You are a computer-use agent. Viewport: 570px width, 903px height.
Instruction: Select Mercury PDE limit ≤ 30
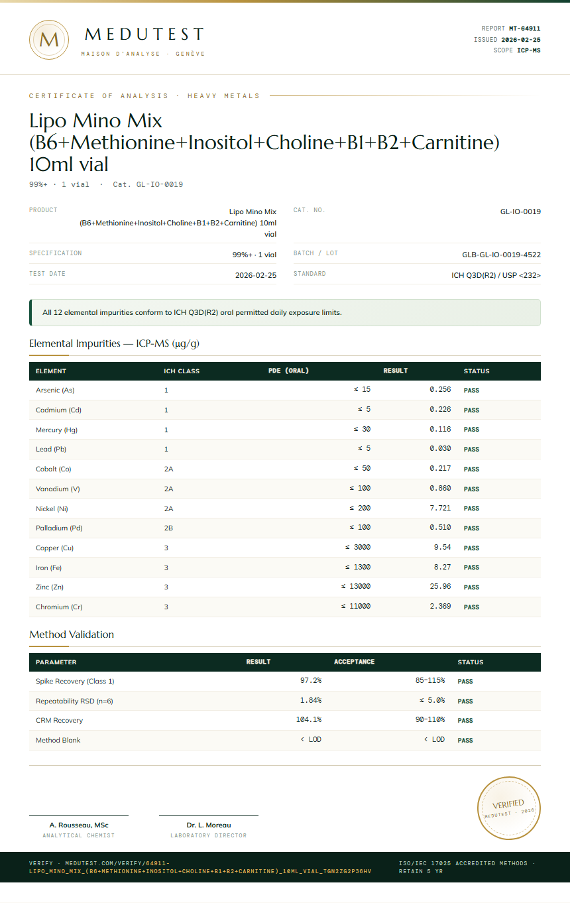coord(362,429)
